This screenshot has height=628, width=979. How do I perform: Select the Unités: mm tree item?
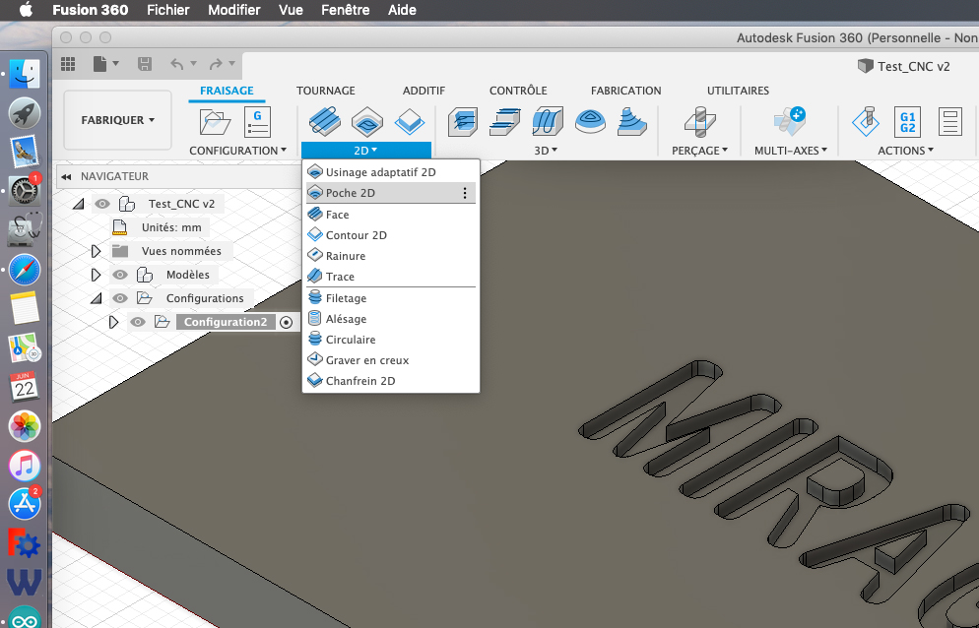pos(171,227)
